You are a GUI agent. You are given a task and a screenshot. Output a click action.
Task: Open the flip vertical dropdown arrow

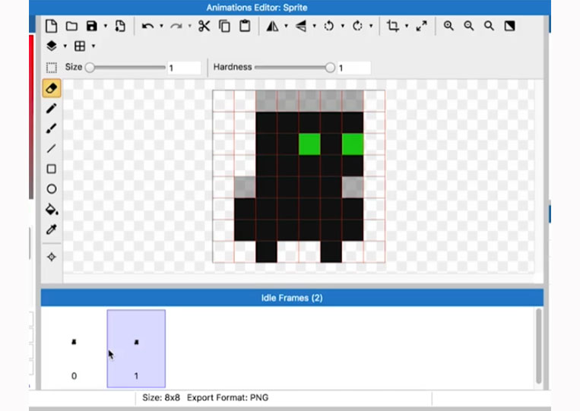click(x=315, y=27)
